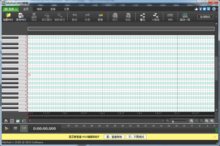The image size is (220, 146).
Task: Click the 删除音符 delete note icon
Action: pos(60,17)
